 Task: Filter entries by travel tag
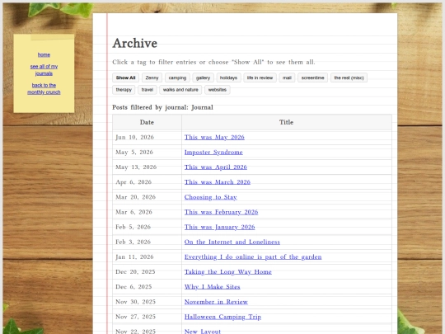148,90
